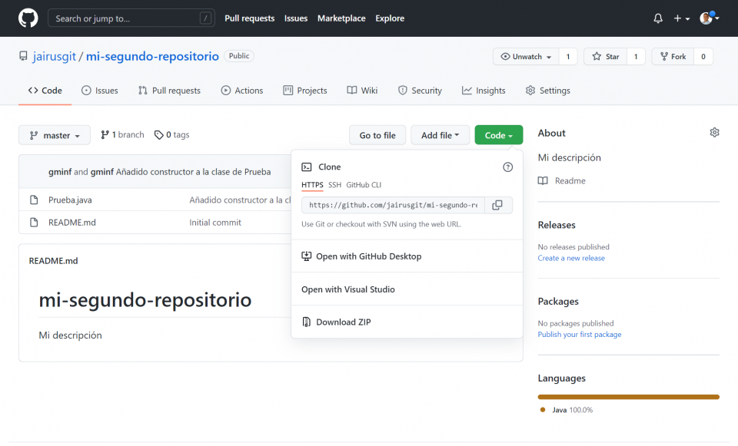Collapse the green Code dropdown
This screenshot has height=446, width=738.
coord(499,135)
